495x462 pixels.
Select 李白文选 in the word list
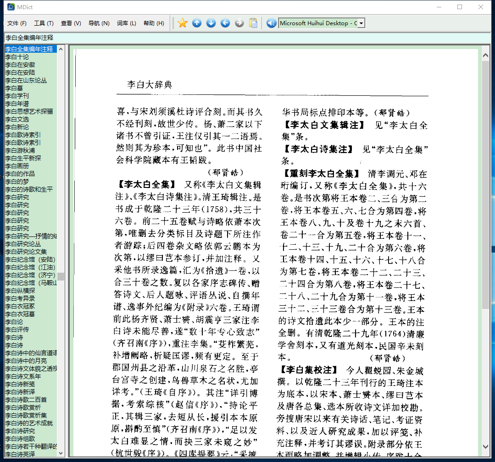tap(17, 119)
